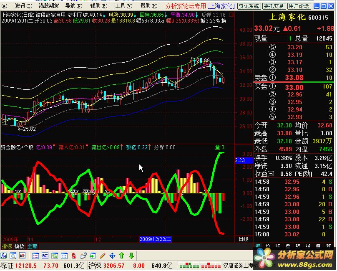Select the pencil drawing tool
Viewport: 337px width, 271px height.
pyautogui.click(x=103, y=256)
